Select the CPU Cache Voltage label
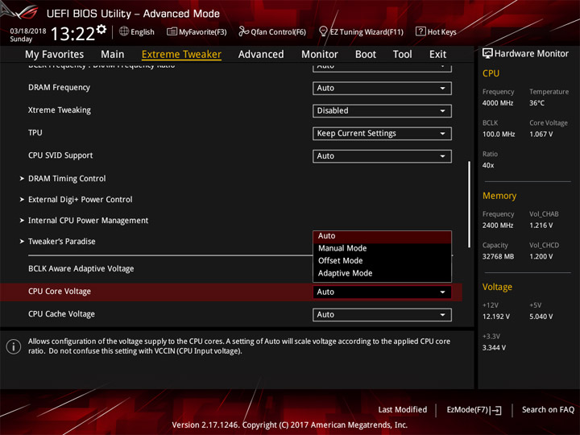This screenshot has height=435, width=580. click(61, 313)
